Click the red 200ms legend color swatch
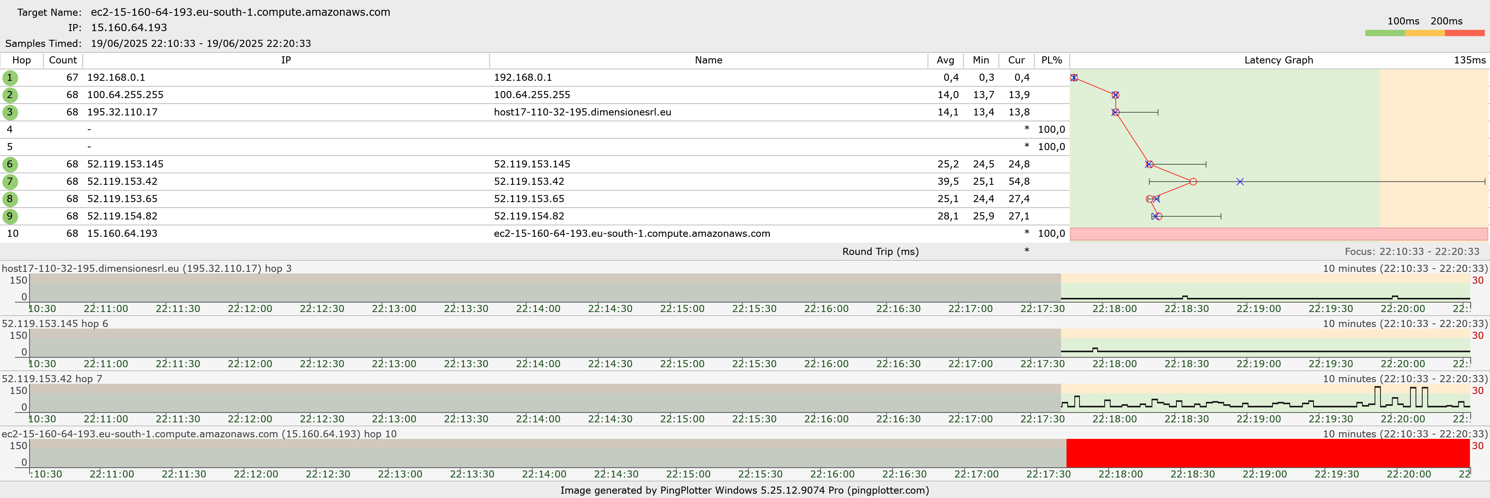This screenshot has width=1490, height=498. click(1464, 33)
